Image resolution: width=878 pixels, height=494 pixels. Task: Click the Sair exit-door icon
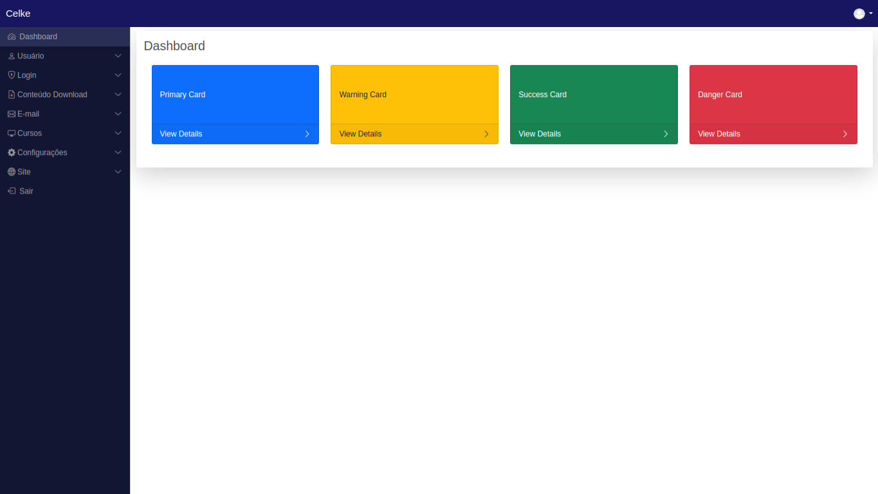point(12,191)
